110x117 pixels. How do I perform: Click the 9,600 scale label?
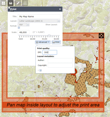(21, 39)
